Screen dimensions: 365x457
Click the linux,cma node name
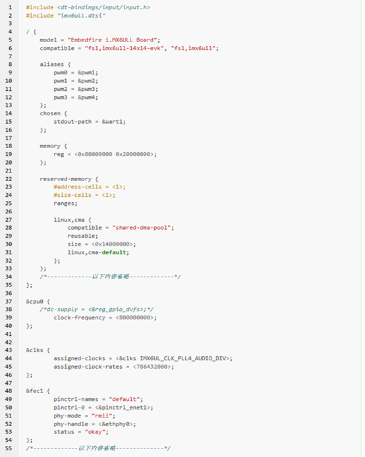coord(69,220)
